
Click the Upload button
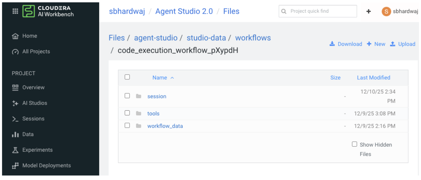403,44
